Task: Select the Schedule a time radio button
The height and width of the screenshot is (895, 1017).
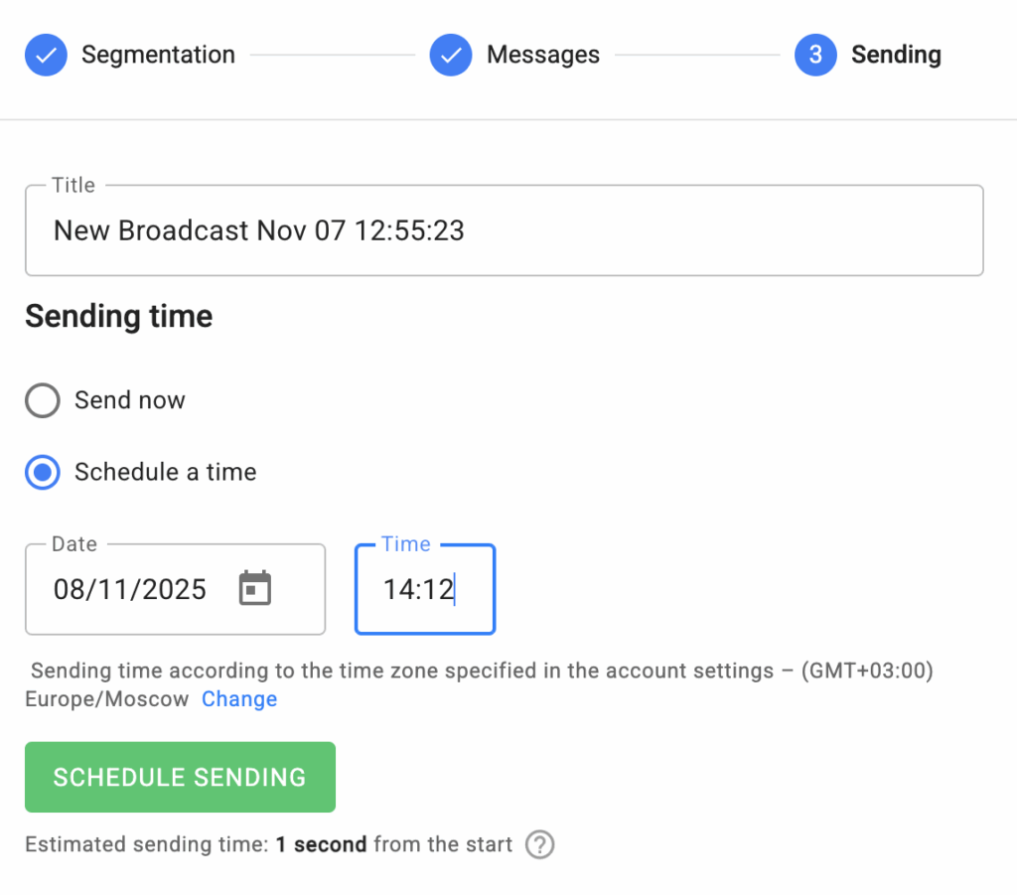Action: click(43, 472)
